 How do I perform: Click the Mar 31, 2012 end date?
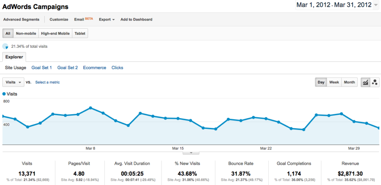pos(353,5)
